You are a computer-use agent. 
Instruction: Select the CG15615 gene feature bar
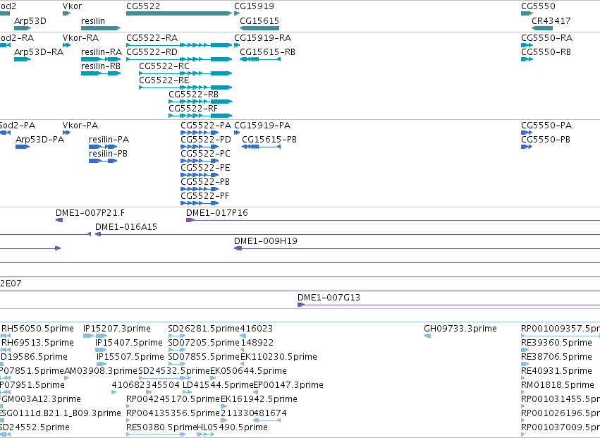pyautogui.click(x=259, y=28)
